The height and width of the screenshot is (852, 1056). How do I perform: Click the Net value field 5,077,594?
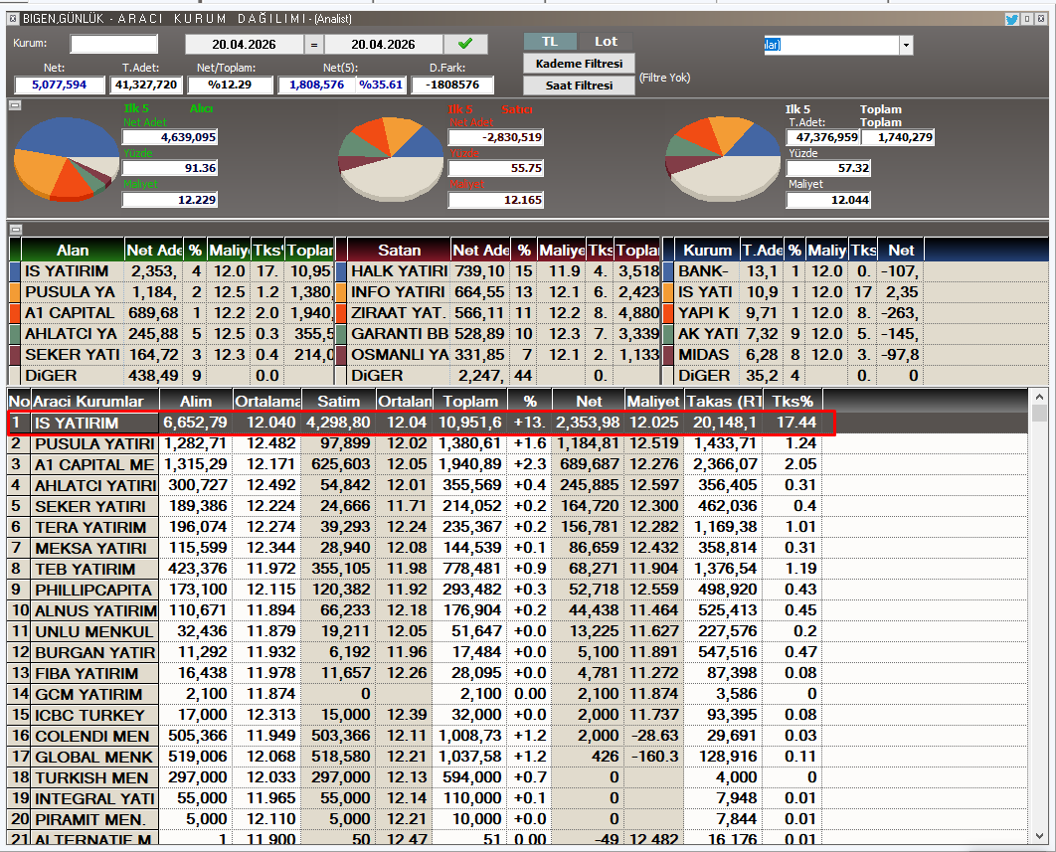60,85
